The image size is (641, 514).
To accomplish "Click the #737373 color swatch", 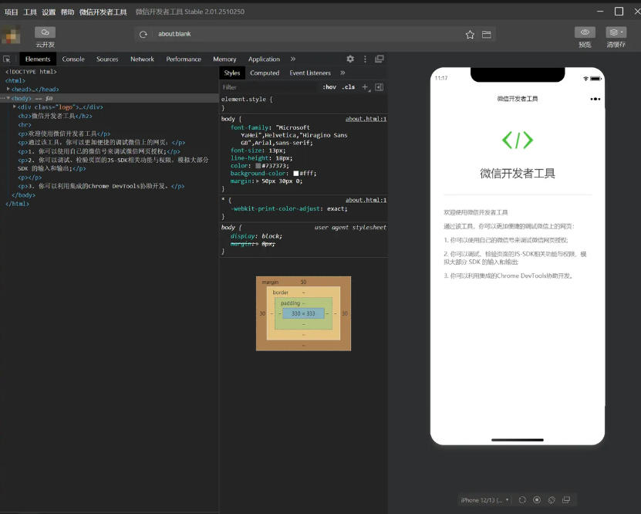I will tap(258, 166).
